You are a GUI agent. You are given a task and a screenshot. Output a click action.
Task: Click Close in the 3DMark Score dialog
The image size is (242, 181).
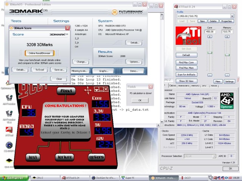[59, 79]
